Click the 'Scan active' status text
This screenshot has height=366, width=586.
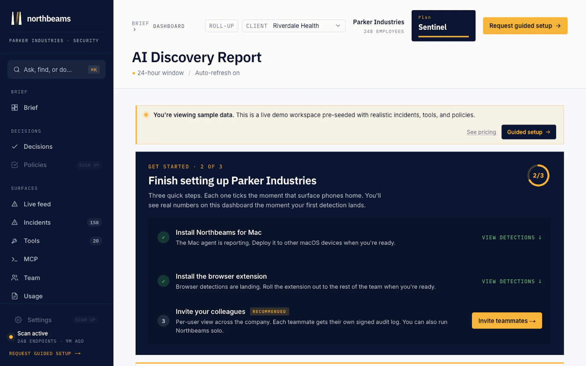(x=33, y=333)
